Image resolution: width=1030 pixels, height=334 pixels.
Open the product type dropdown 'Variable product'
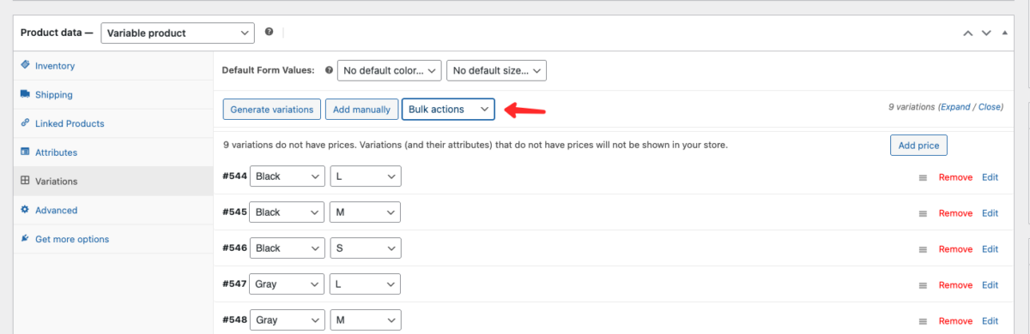(x=178, y=33)
